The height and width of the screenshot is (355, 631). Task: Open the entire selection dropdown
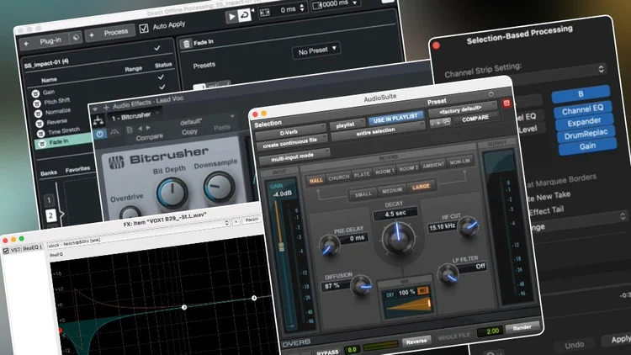(378, 131)
